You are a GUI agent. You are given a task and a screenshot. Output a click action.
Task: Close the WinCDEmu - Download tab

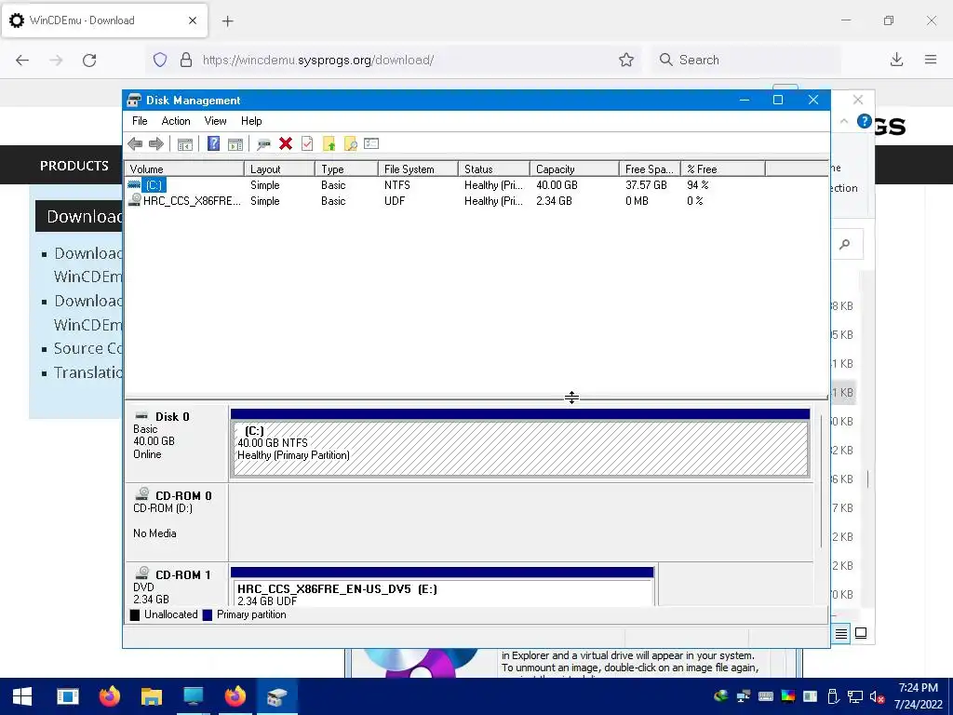coord(193,20)
